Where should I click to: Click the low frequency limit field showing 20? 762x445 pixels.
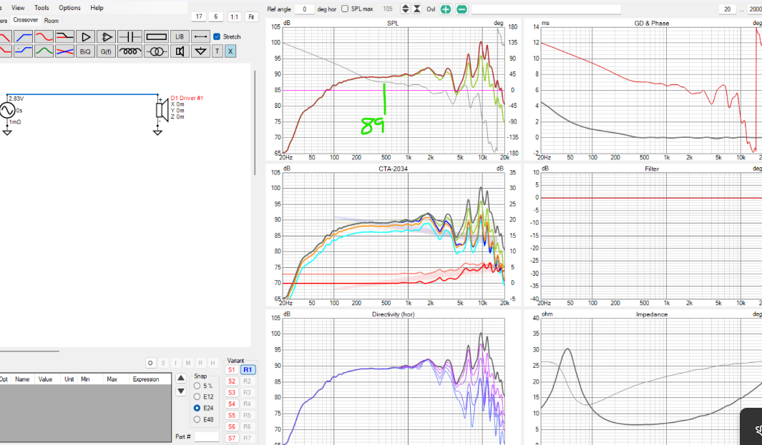pos(727,9)
